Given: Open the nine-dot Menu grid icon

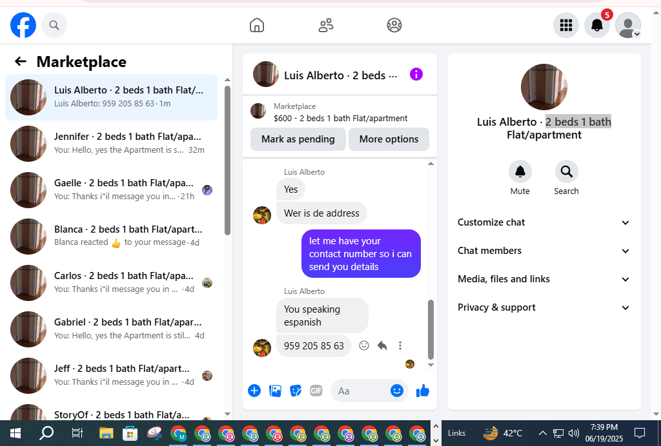Looking at the screenshot, I should [565, 25].
